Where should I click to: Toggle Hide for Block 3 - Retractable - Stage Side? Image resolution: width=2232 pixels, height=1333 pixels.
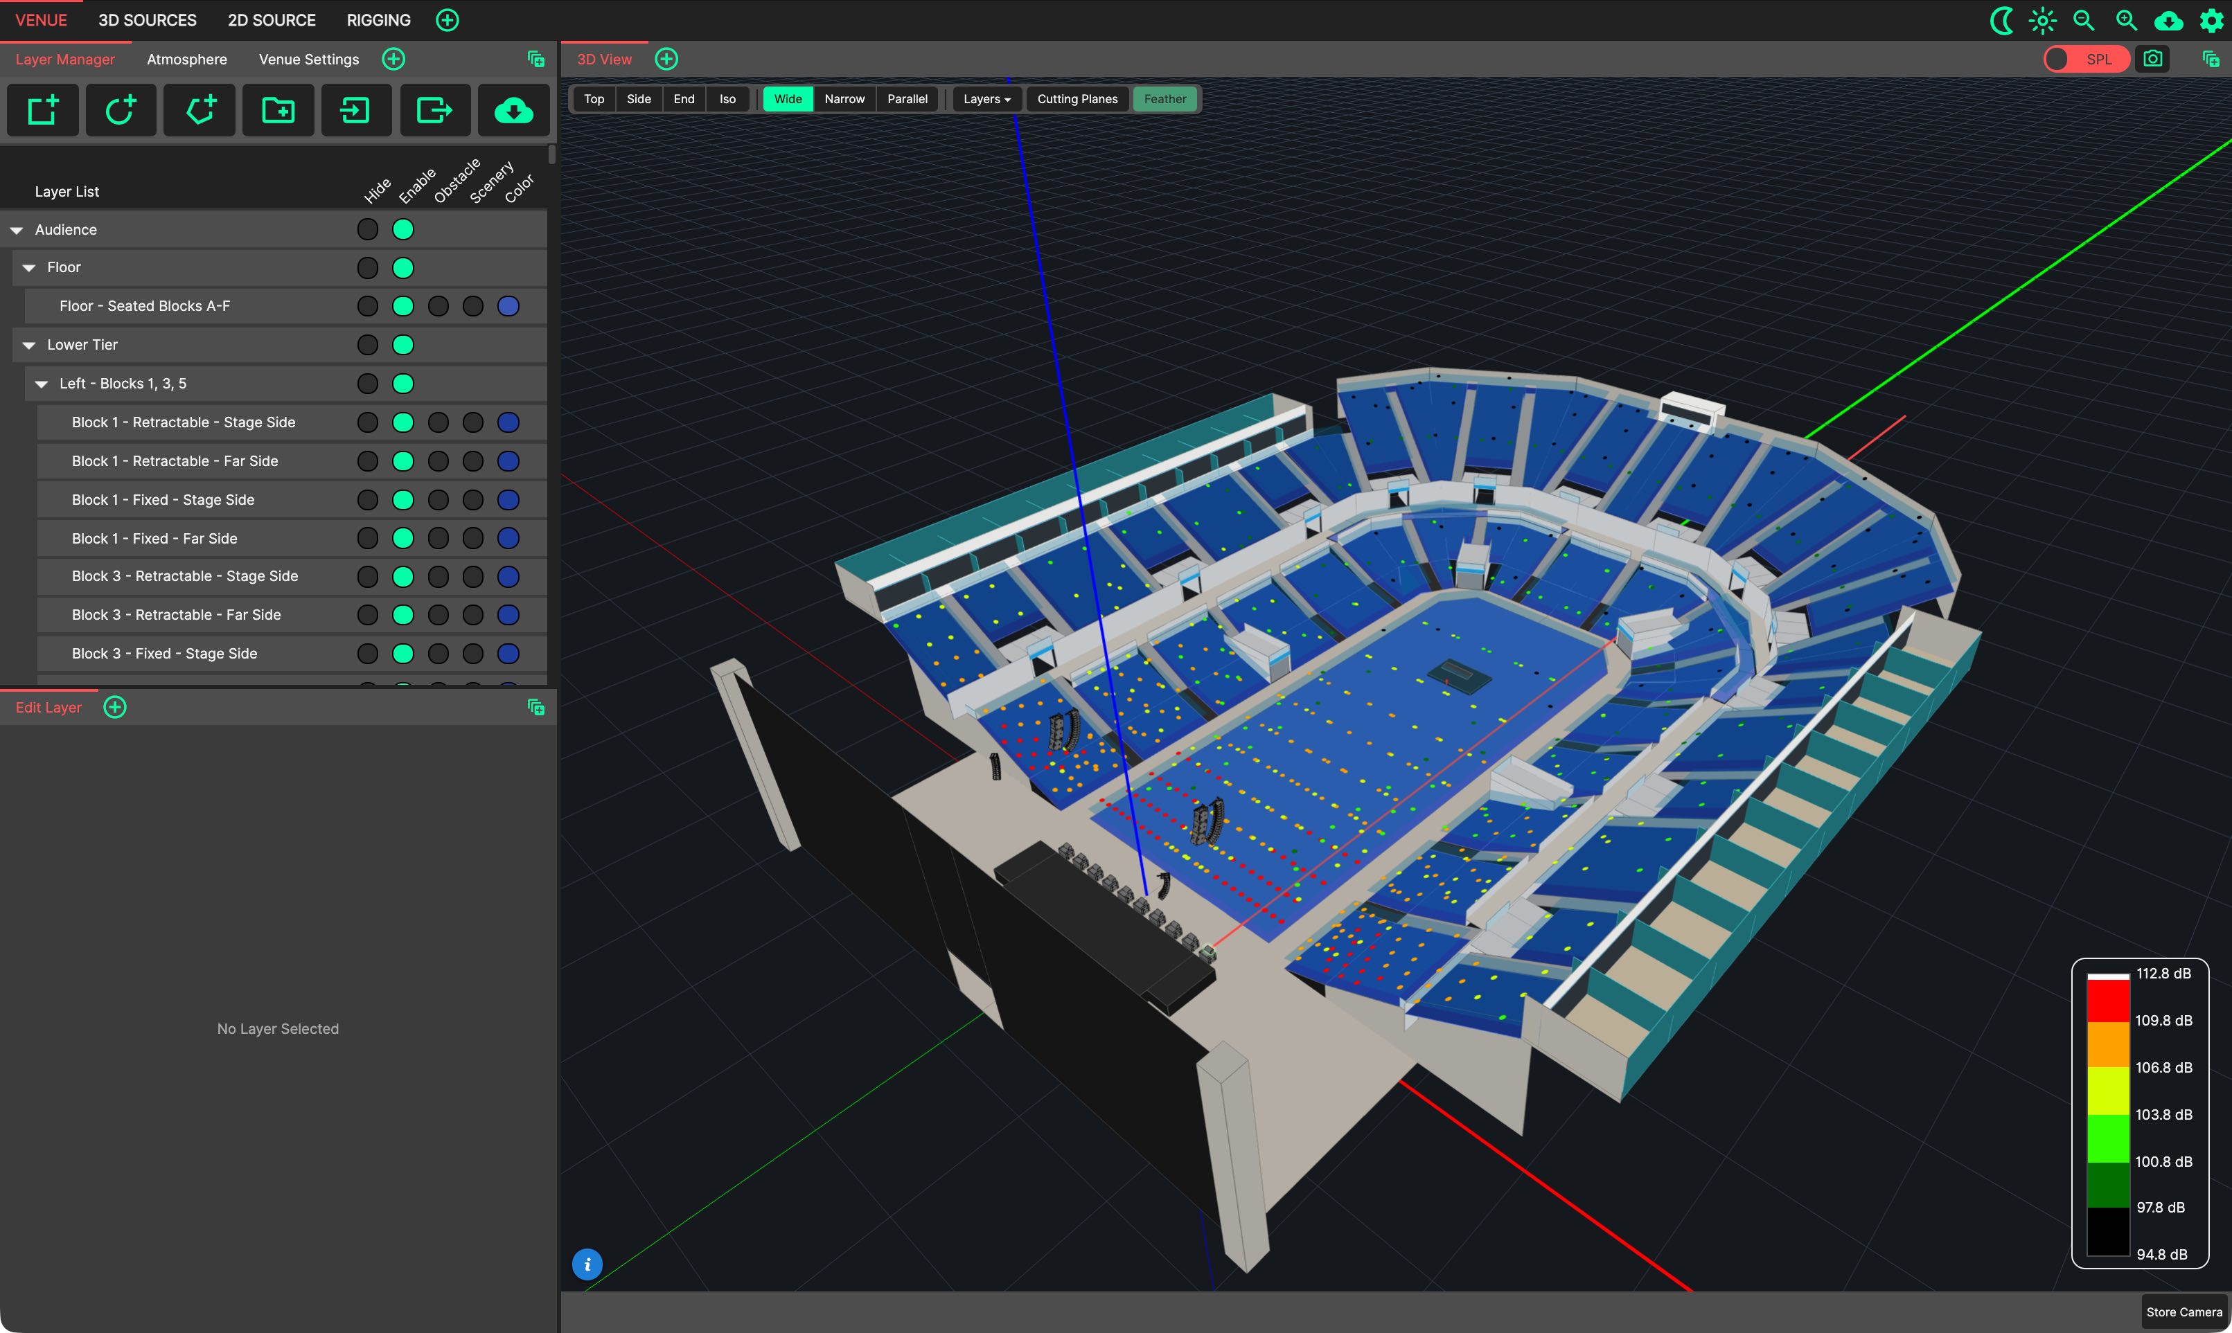pyautogui.click(x=368, y=577)
